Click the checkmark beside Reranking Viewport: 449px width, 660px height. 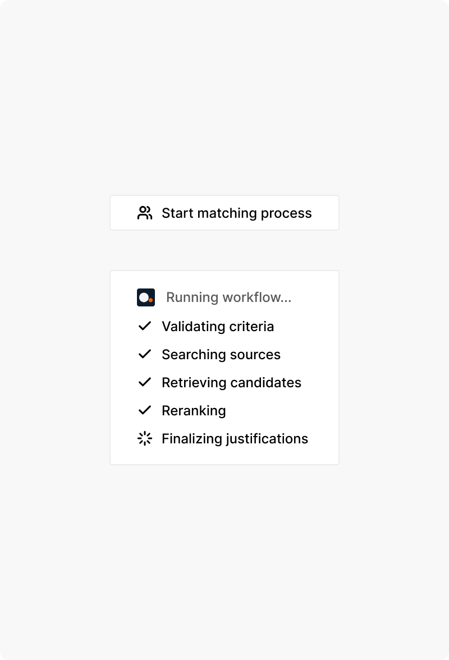click(x=145, y=410)
